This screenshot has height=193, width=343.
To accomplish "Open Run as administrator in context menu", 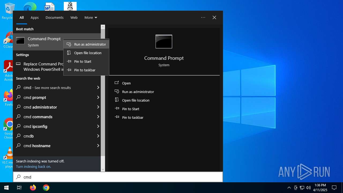I will pyautogui.click(x=86, y=44).
